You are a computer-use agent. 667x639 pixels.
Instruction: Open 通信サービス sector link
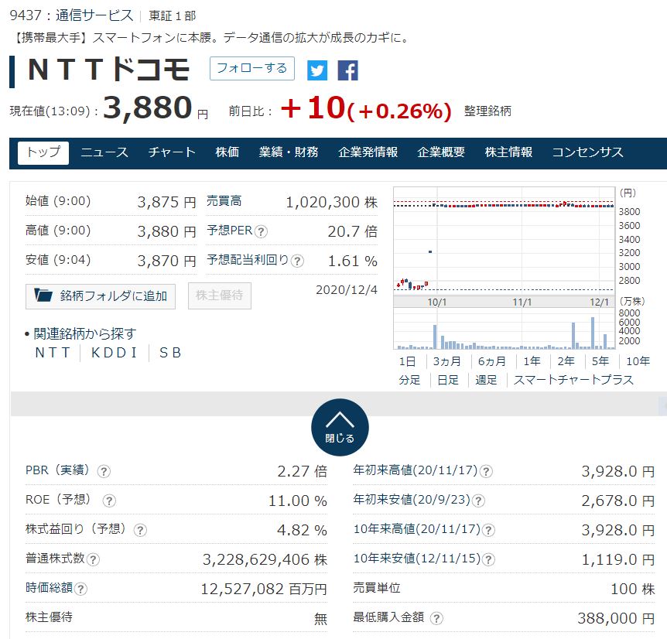click(x=94, y=15)
